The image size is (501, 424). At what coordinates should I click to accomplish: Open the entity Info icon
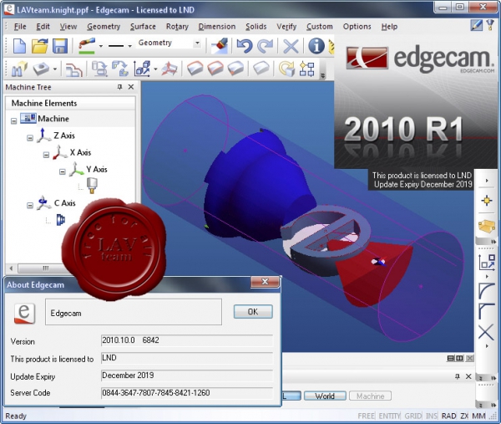316,46
